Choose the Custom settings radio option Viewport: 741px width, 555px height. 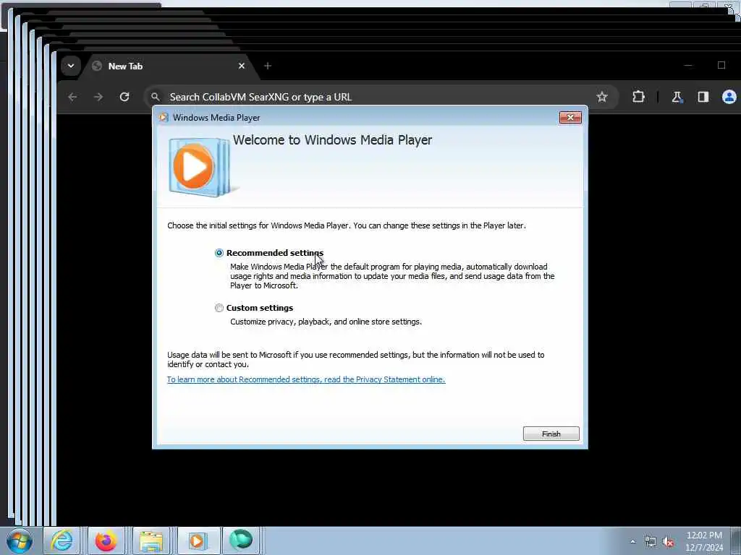tap(219, 308)
